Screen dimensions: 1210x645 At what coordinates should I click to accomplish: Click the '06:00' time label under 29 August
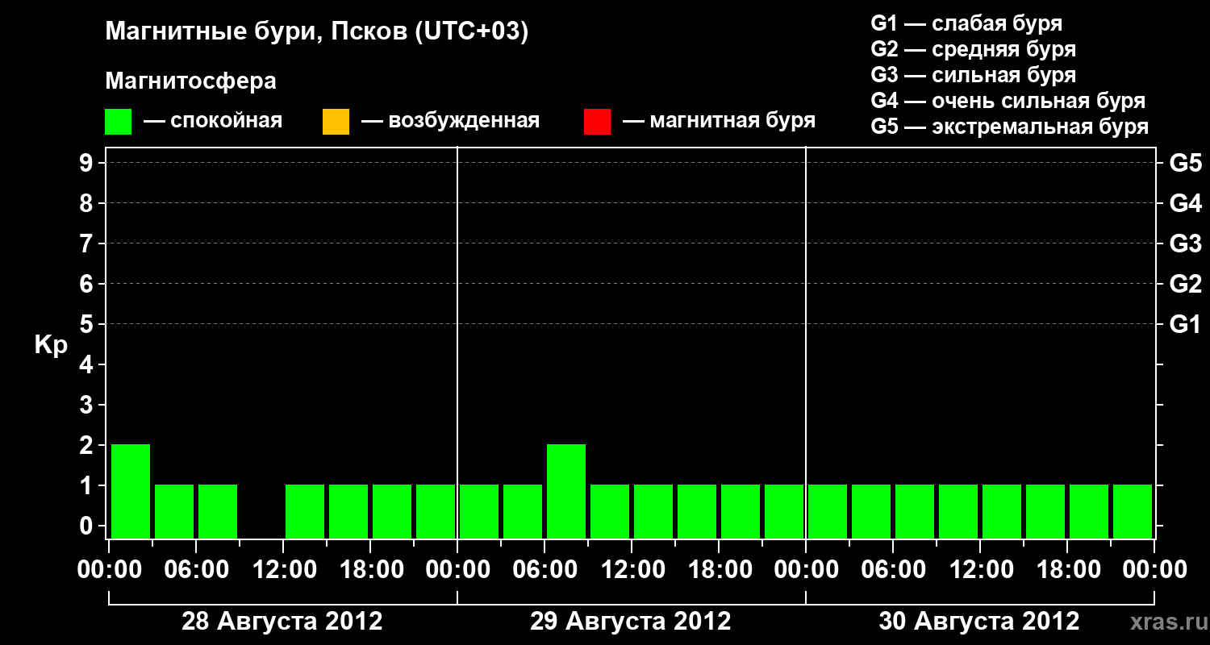pos(544,569)
